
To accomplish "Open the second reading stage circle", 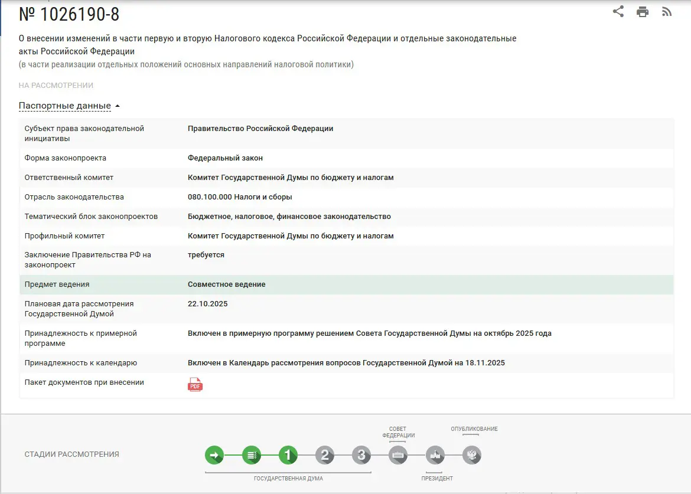I will tap(325, 455).
